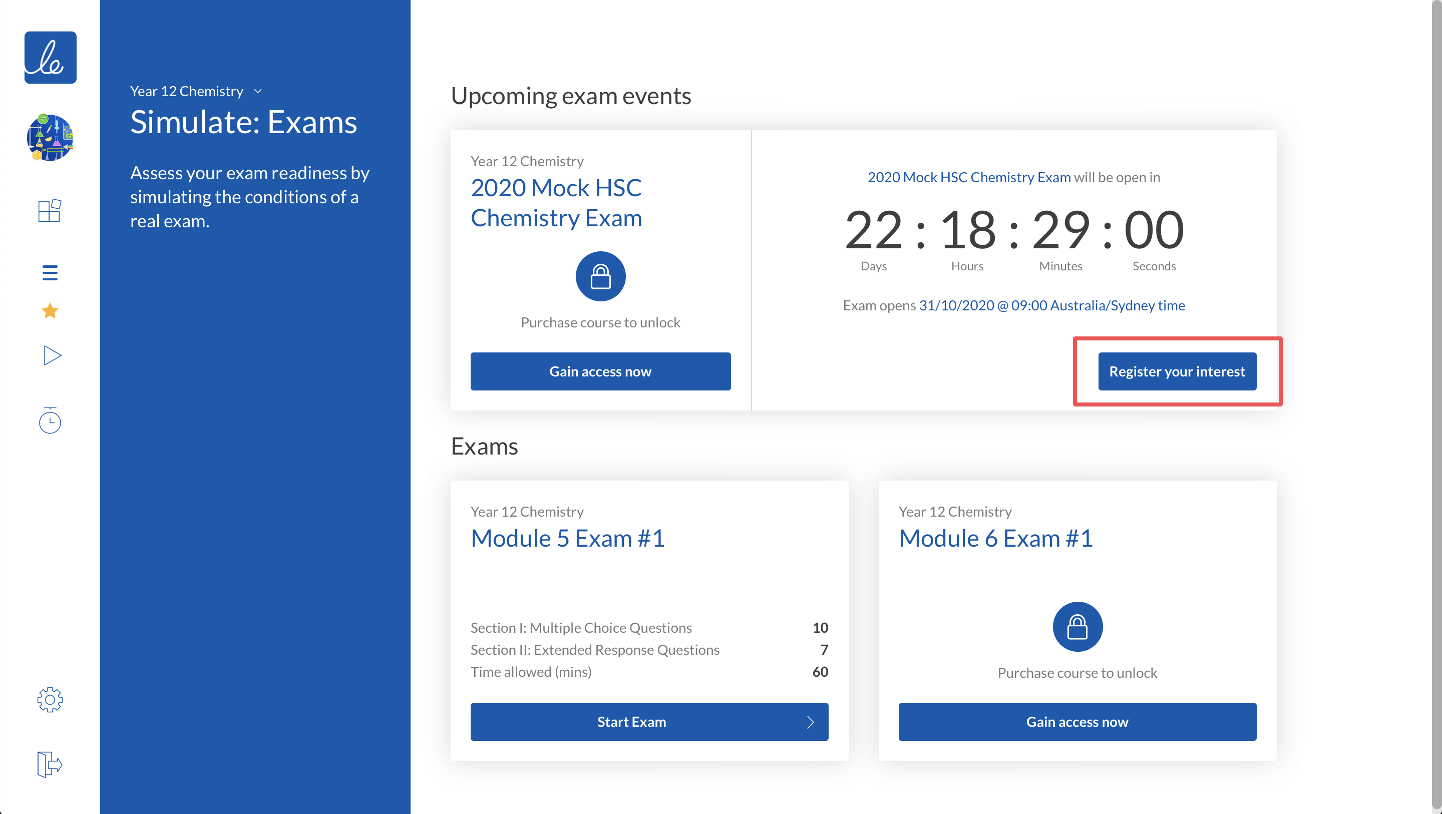1442x814 pixels.
Task: Click Gain access now for Module 6
Action: 1077,721
